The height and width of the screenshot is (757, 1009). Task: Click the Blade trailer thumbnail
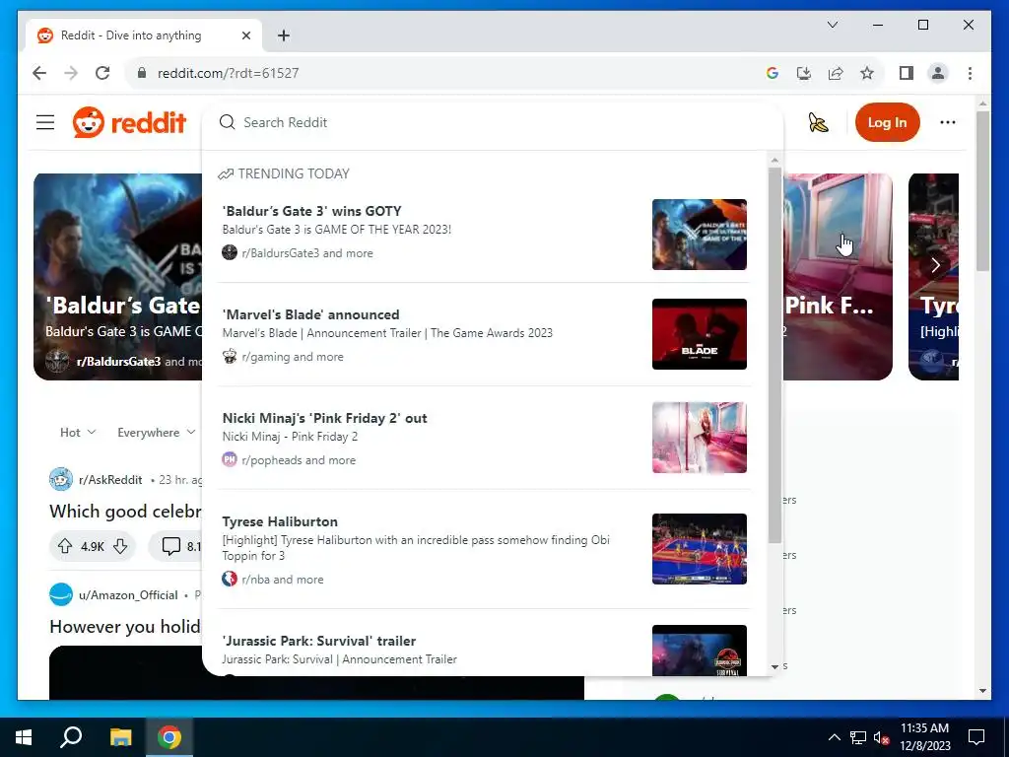click(x=700, y=334)
